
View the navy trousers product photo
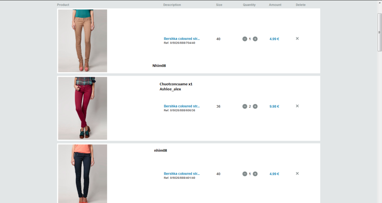(x=83, y=174)
